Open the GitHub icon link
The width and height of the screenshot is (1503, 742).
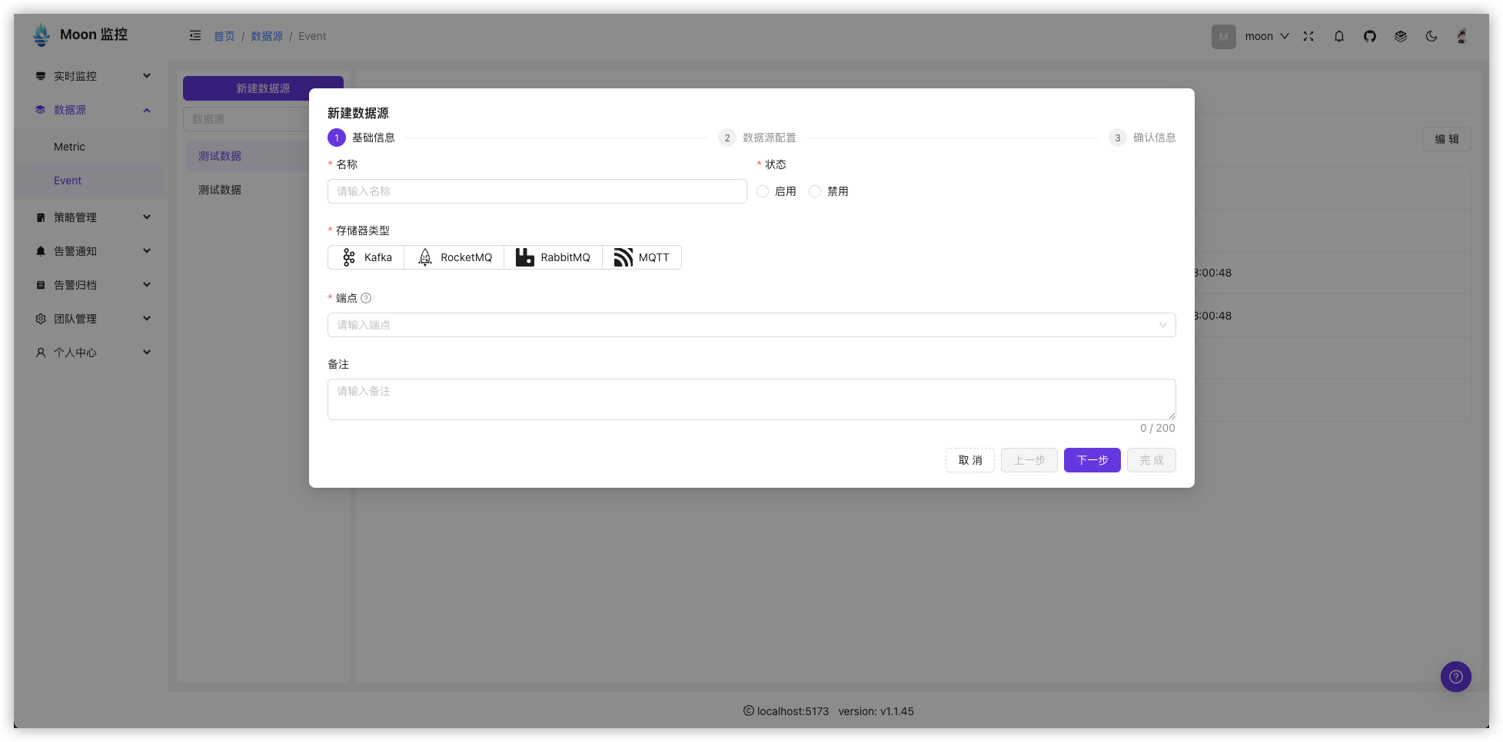pos(1370,36)
